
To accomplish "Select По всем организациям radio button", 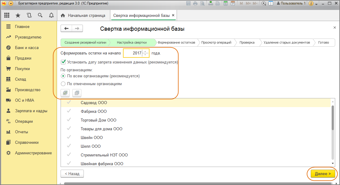I will click(63, 76).
